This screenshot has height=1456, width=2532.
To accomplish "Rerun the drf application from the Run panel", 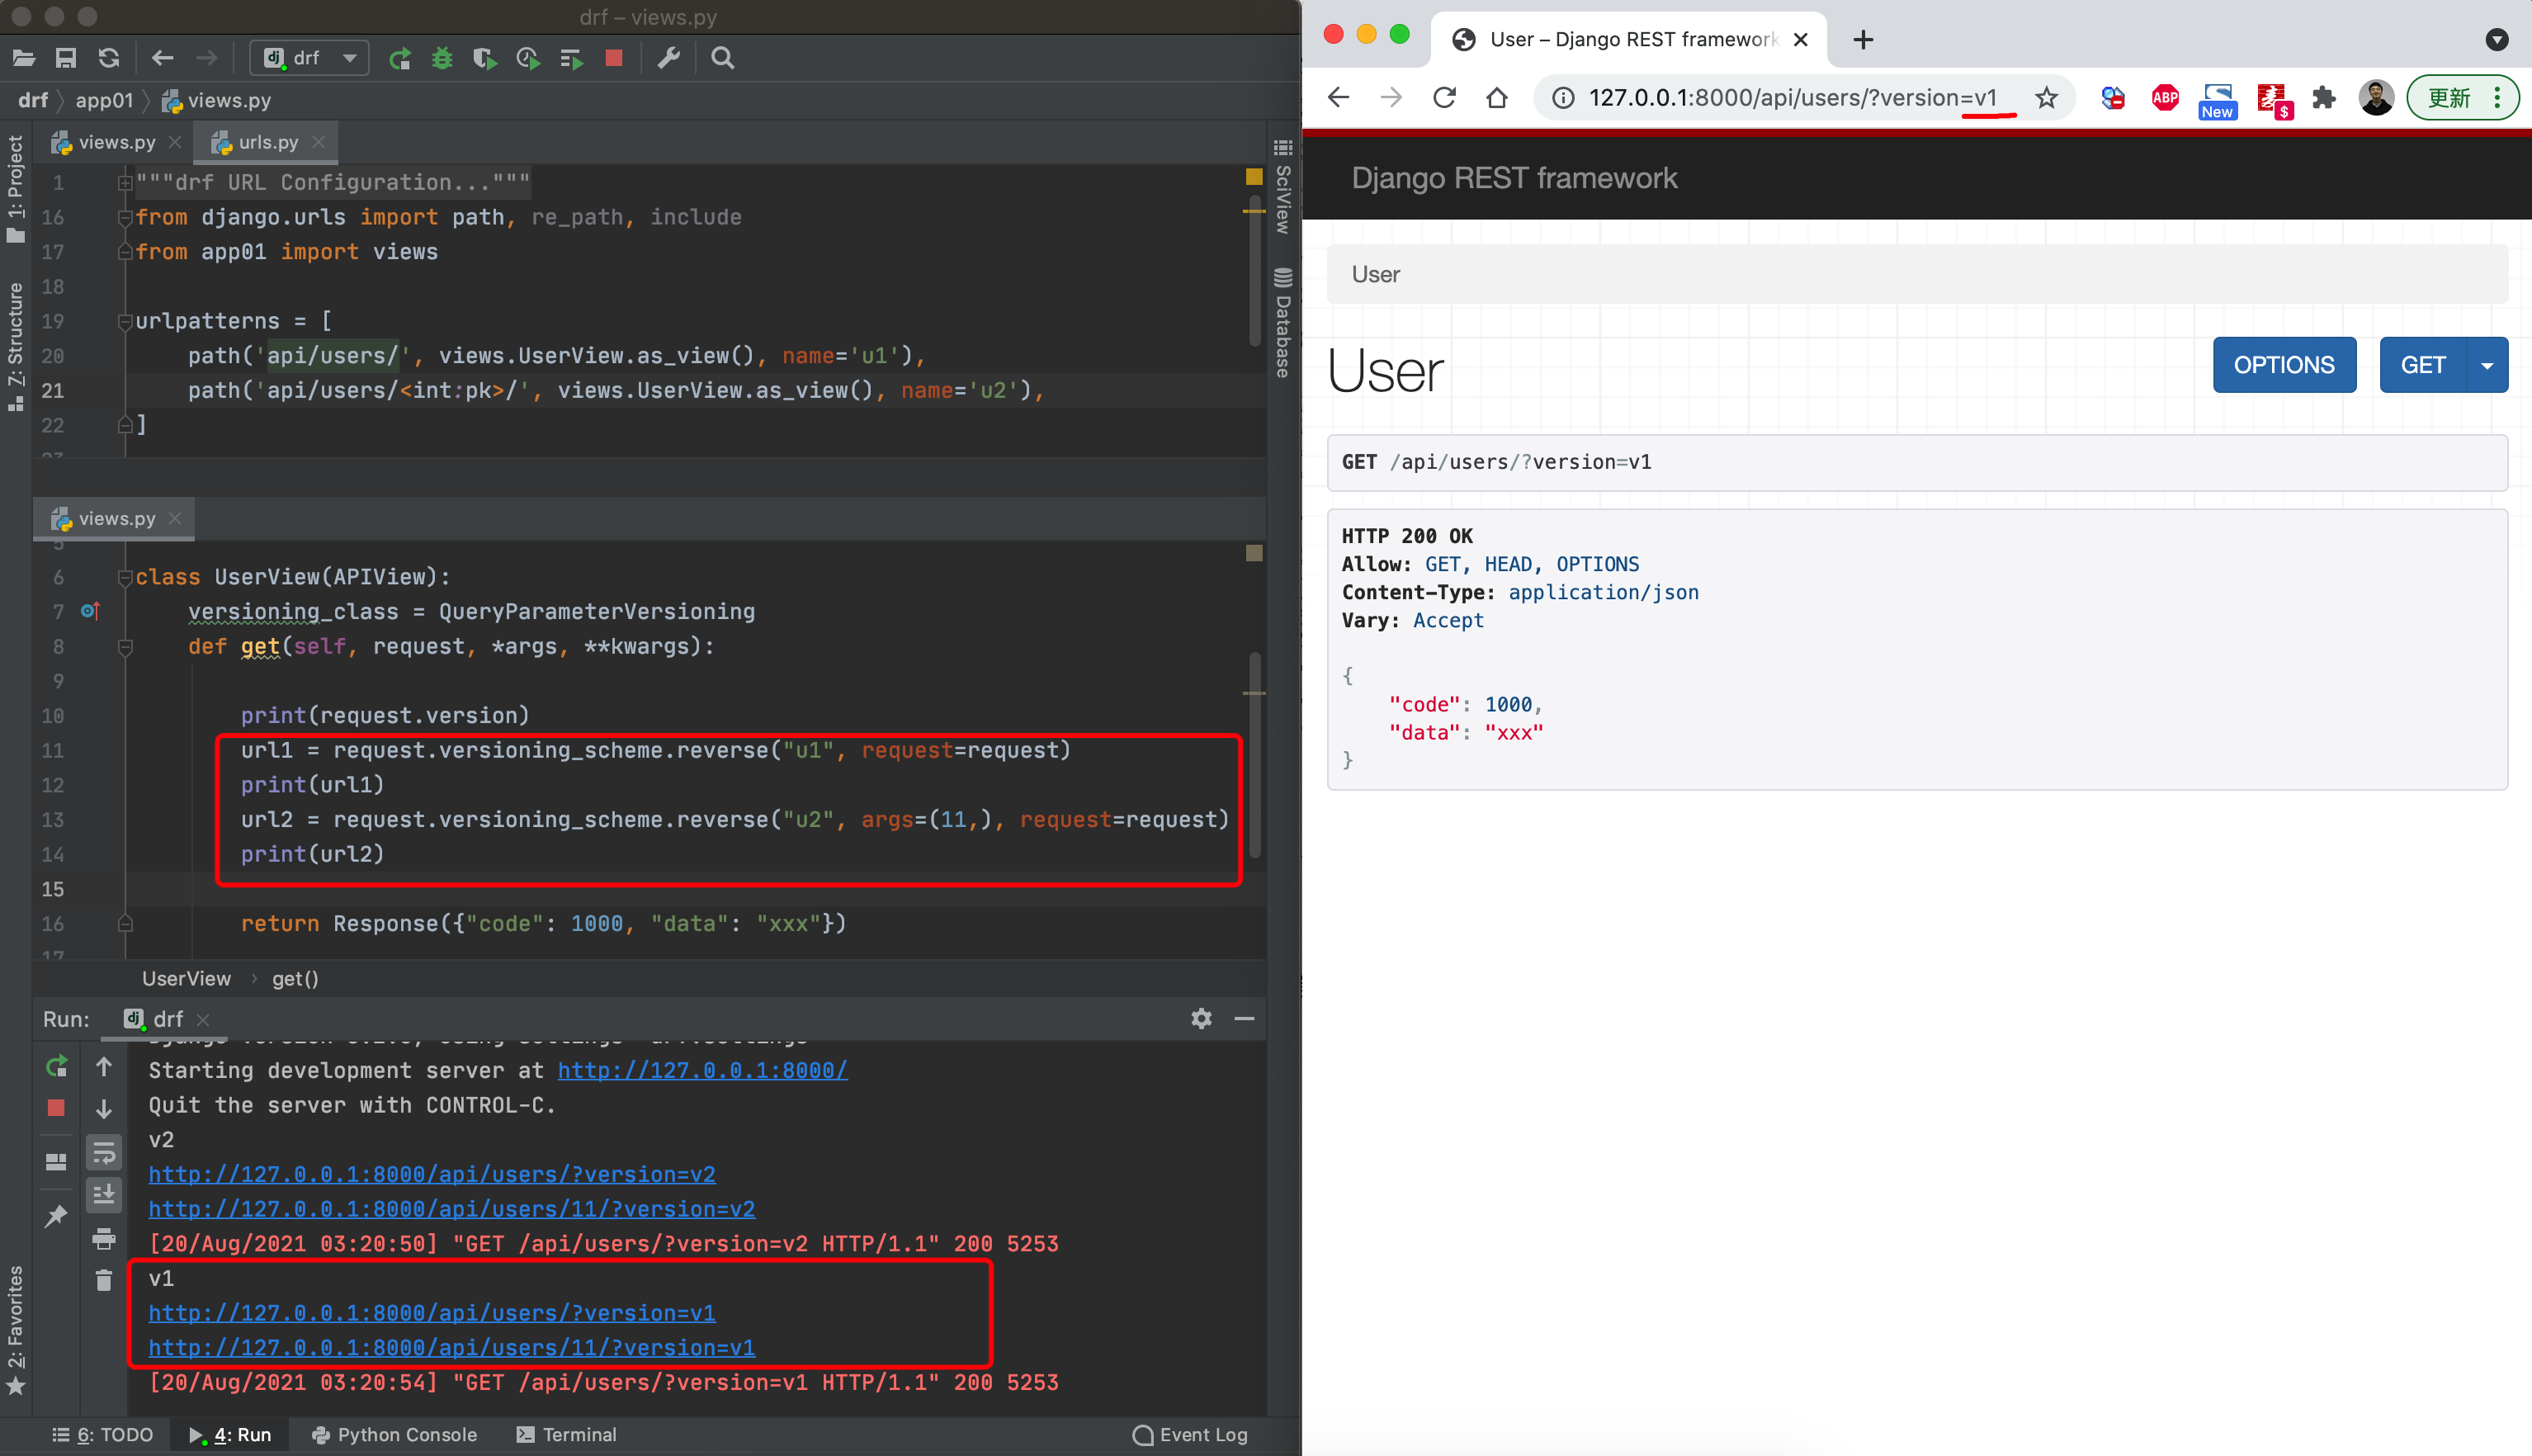I will tap(56, 1066).
